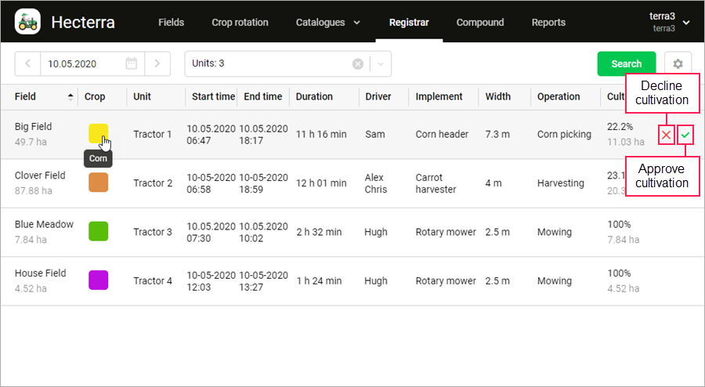The height and width of the screenshot is (387, 705).
Task: Clear the Units selection with the X icon
Action: [x=358, y=63]
